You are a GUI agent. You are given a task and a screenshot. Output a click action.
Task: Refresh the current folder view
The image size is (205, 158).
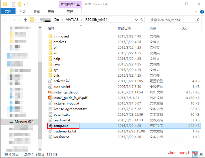(142, 20)
